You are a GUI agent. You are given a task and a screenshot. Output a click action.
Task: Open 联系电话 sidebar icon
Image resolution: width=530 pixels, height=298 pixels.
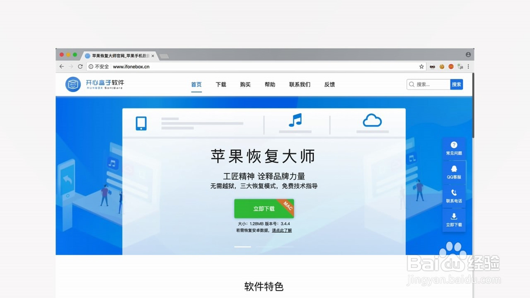click(x=454, y=196)
